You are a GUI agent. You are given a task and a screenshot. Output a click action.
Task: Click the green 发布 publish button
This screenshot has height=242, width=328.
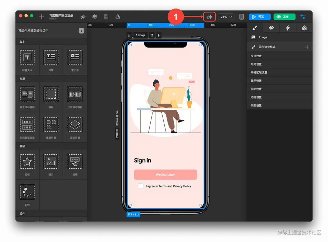(284, 17)
